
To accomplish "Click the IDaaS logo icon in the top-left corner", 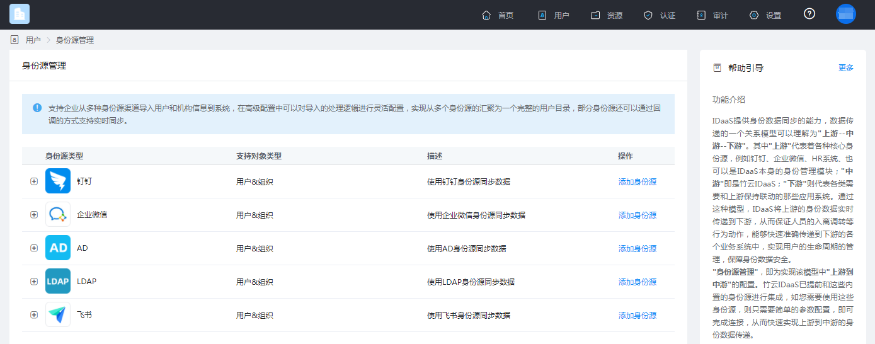I will [x=20, y=14].
